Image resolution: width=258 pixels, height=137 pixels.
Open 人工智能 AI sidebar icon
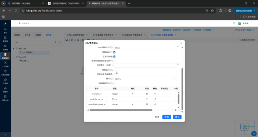point(5,64)
